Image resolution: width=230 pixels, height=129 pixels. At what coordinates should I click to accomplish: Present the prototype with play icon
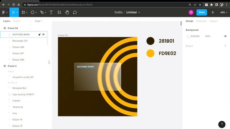point(213,13)
